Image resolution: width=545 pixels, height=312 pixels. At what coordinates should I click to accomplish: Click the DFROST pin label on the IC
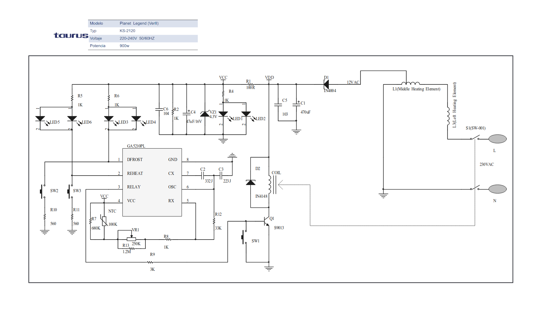(x=135, y=160)
